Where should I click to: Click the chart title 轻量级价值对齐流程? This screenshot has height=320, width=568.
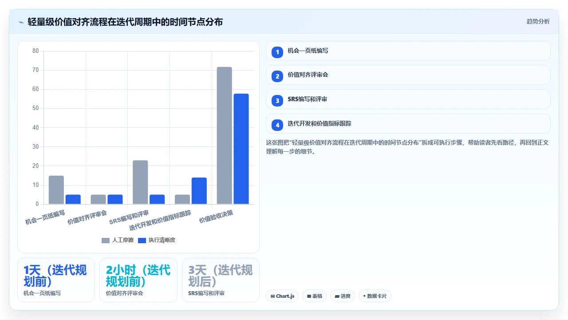[125, 22]
